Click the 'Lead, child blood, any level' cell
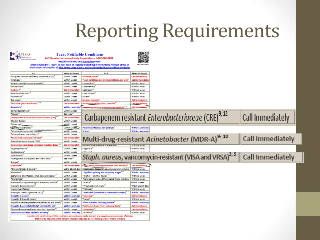Image resolution: width=320 pixels, height=240 pixels. [x=106, y=80]
